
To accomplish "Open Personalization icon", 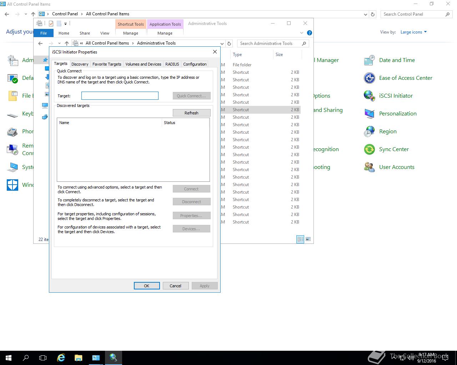I will [x=370, y=114].
